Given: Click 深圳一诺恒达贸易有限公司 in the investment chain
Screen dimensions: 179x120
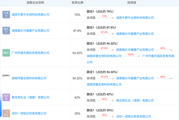Looking at the screenshot, I should 133,116.
